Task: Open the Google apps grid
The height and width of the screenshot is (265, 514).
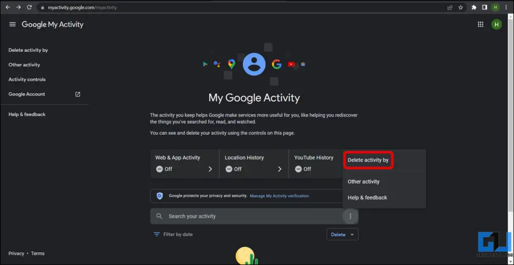Action: point(480,24)
